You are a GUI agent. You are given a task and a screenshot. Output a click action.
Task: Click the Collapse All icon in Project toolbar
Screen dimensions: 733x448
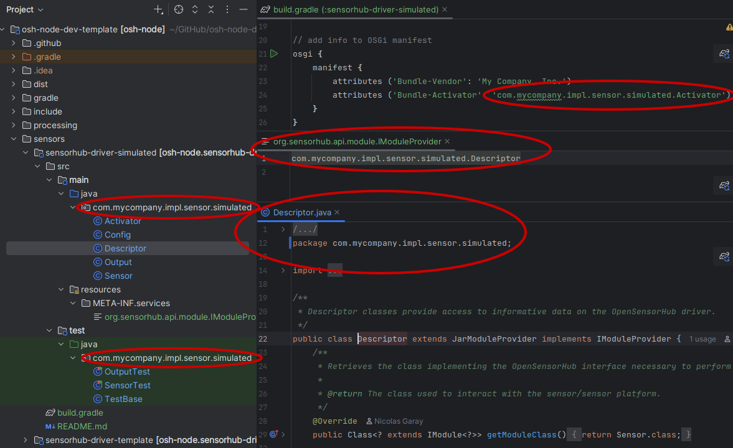click(211, 9)
